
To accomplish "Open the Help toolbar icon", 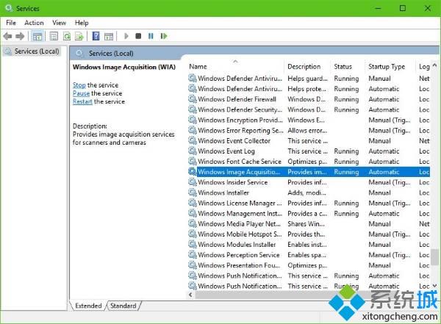I will click(96, 36).
